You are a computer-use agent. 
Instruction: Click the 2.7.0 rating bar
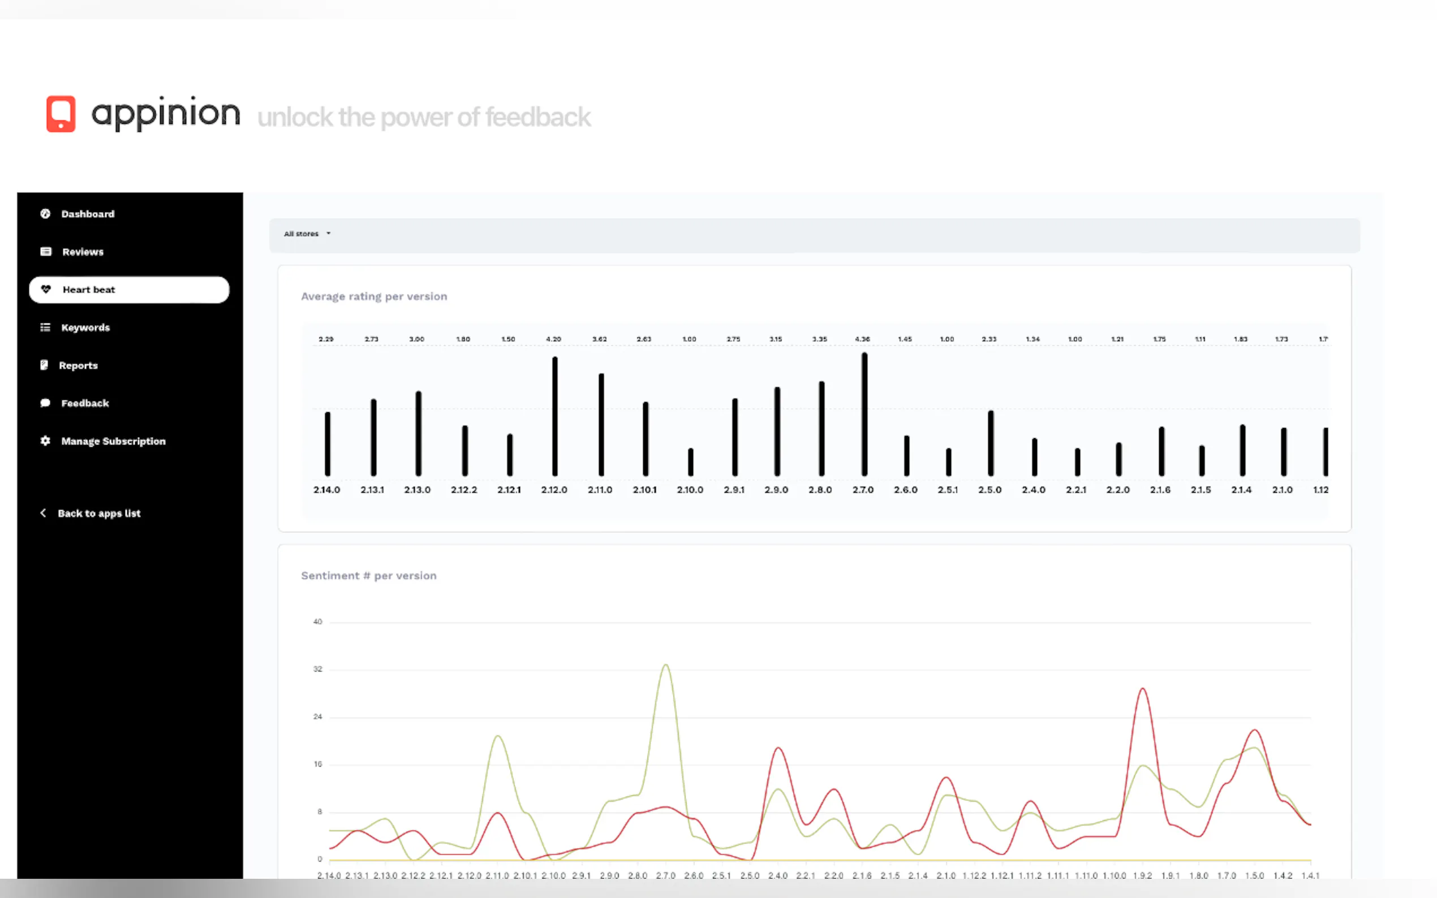point(864,415)
